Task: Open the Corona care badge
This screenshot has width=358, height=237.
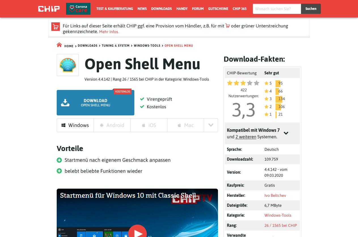Action: (78, 8)
